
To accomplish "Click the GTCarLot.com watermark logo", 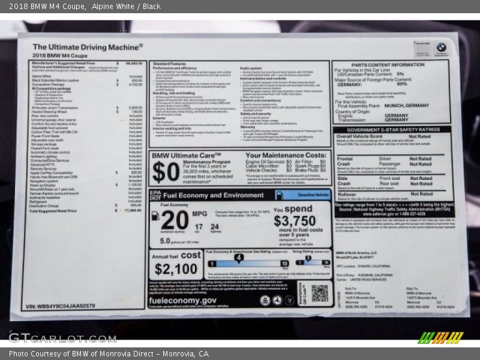I will 61,338.
